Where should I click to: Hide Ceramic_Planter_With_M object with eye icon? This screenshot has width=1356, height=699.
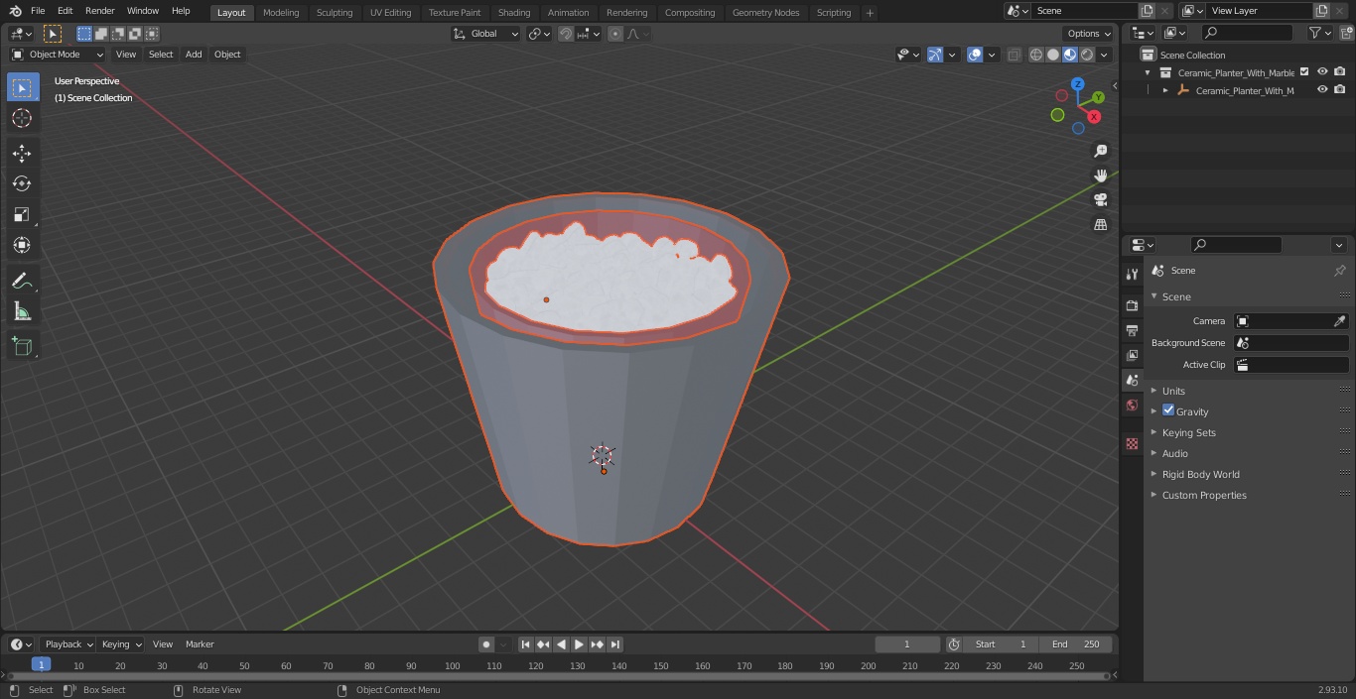coord(1322,90)
